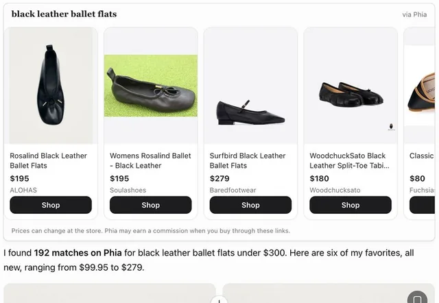This screenshot has height=303, width=439.
Task: Click the scroll-down arrow at bottom center
Action: [x=219, y=300]
